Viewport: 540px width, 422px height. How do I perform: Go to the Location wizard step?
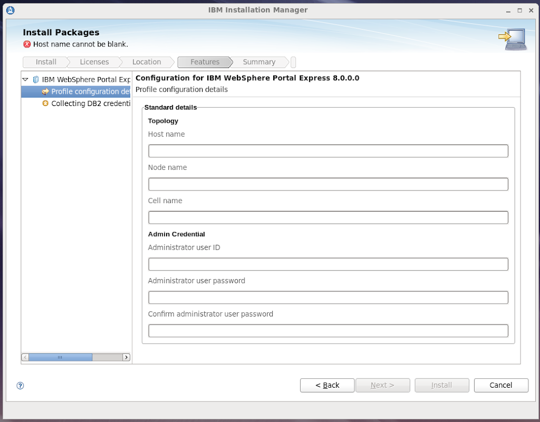coord(147,62)
